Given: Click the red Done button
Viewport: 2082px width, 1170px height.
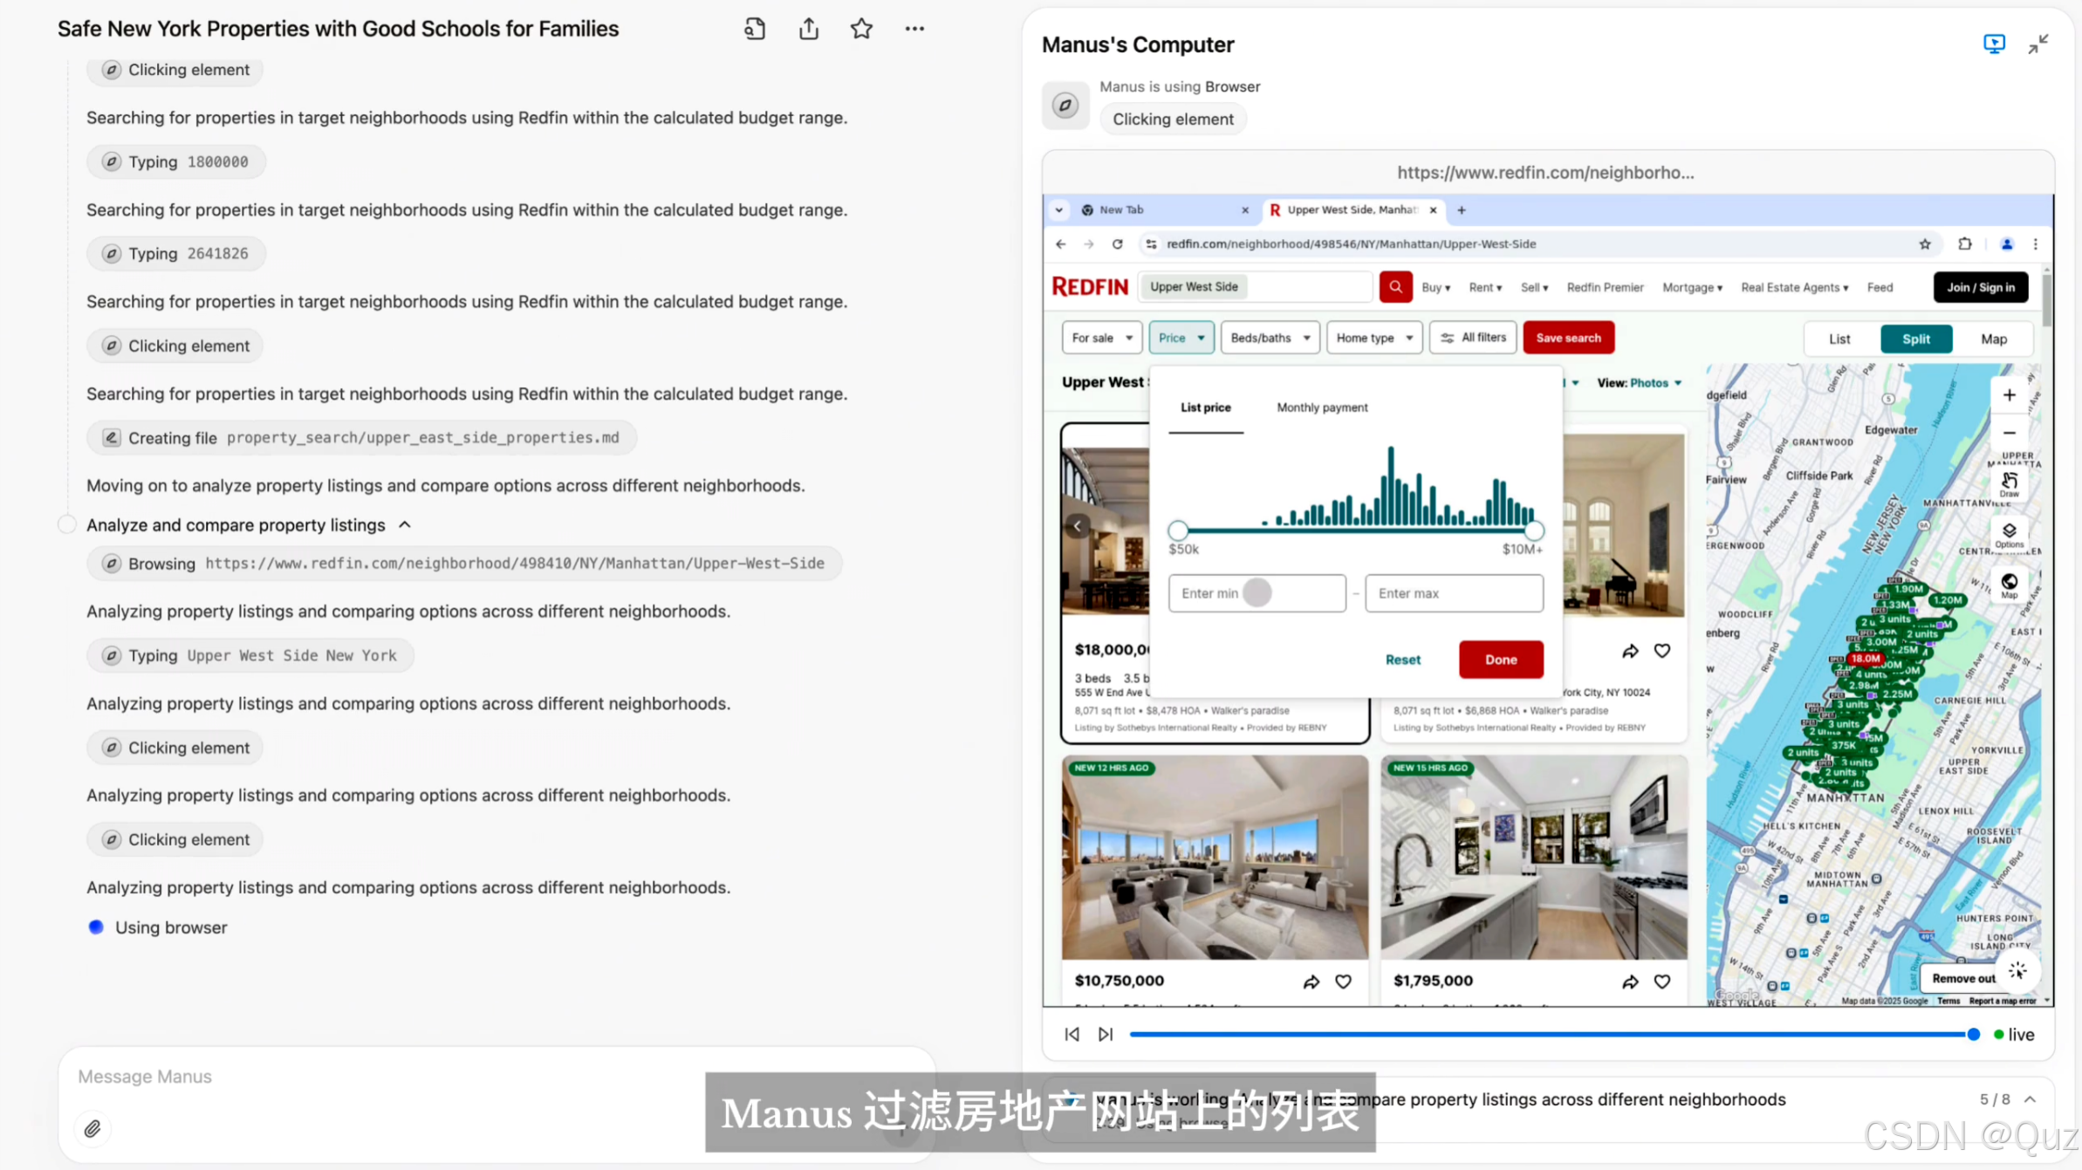Looking at the screenshot, I should (x=1500, y=660).
